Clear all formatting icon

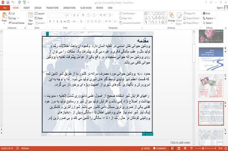tap(83, 15)
